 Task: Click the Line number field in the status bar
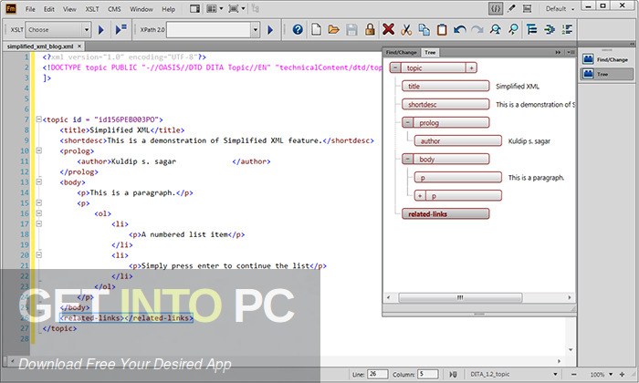[377, 374]
